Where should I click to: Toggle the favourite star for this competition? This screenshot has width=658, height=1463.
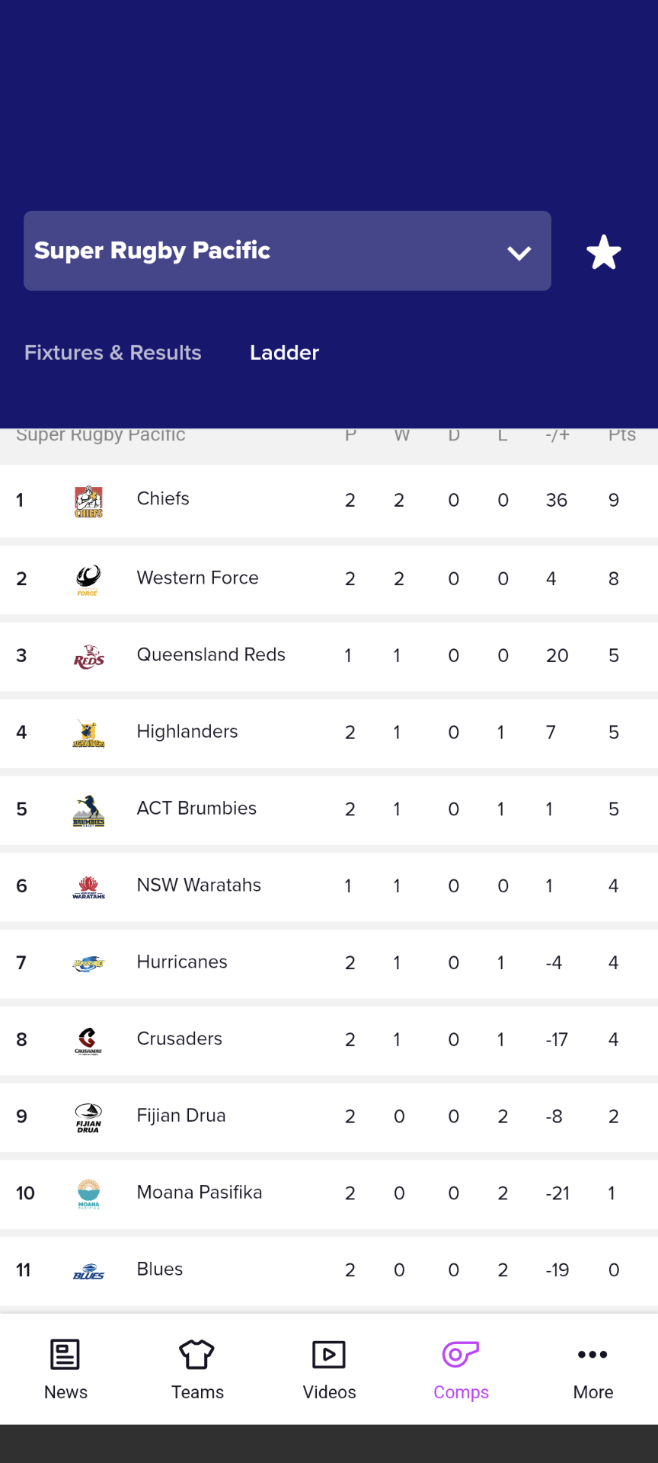pyautogui.click(x=604, y=251)
